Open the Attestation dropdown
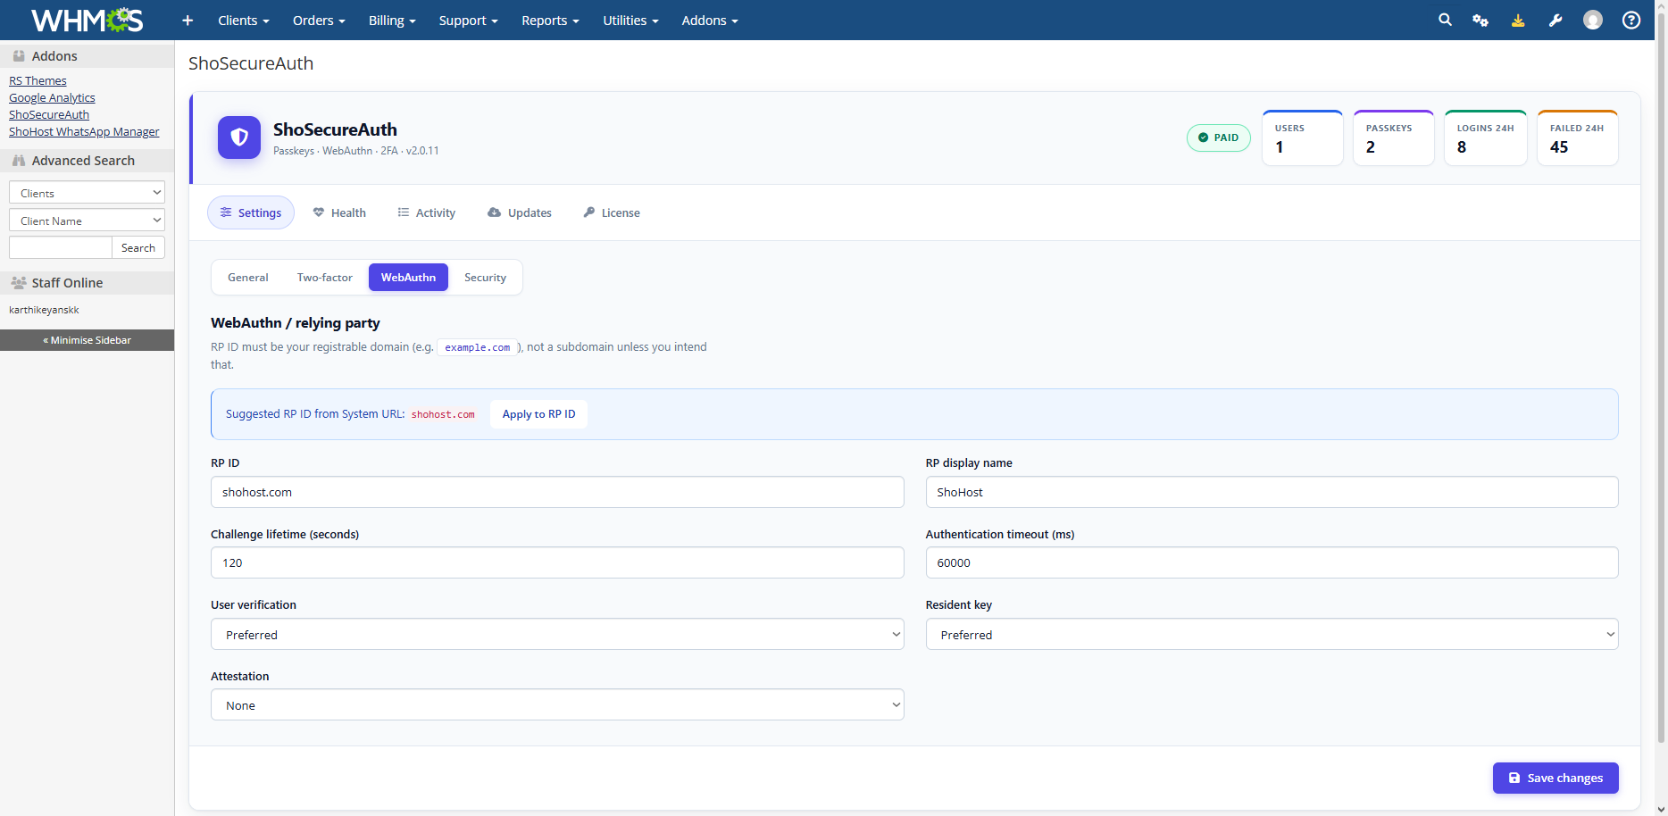This screenshot has height=816, width=1668. coord(557,705)
